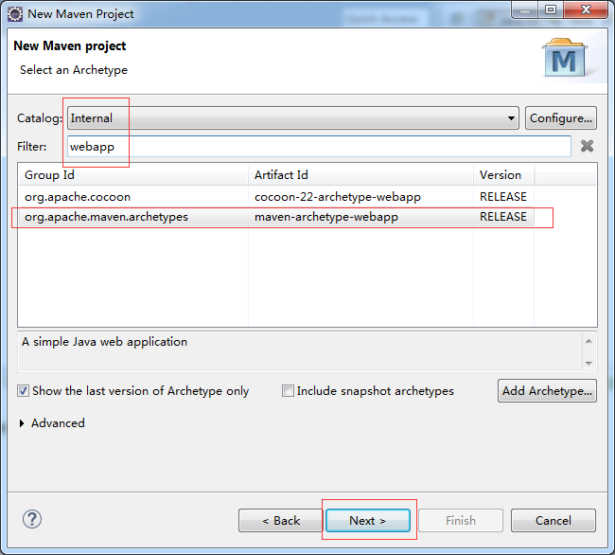Click cocoon-22-archetype-webapp artifact cell
Viewport: 615px width, 555px height.
(338, 197)
